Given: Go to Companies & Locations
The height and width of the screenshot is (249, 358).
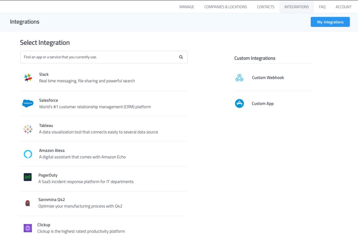Looking at the screenshot, I should click(225, 7).
